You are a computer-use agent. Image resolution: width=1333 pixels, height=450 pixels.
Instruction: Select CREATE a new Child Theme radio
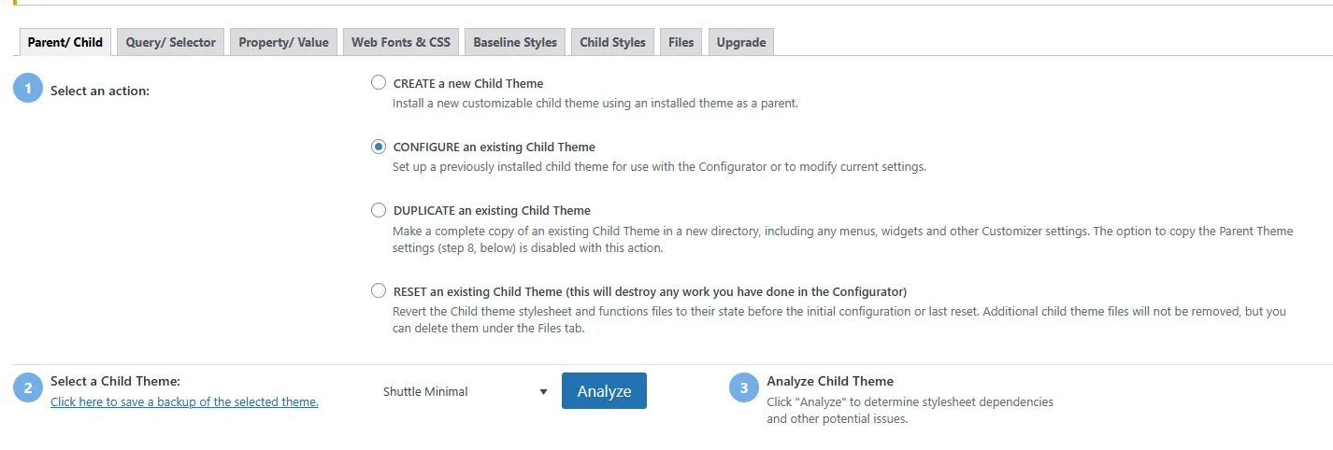tap(379, 82)
